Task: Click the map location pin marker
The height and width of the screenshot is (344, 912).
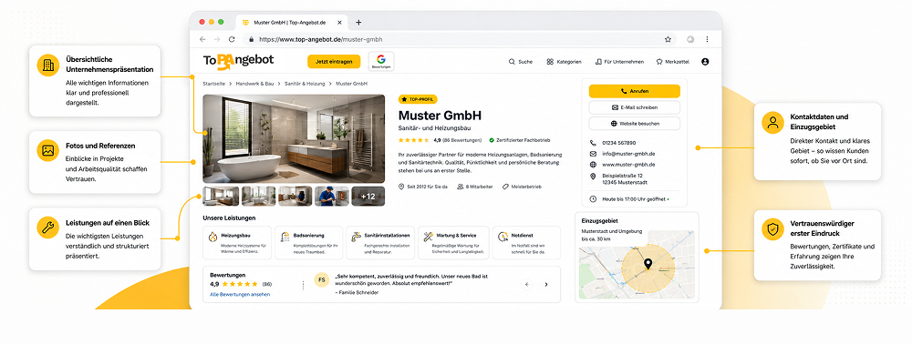Action: tap(648, 265)
